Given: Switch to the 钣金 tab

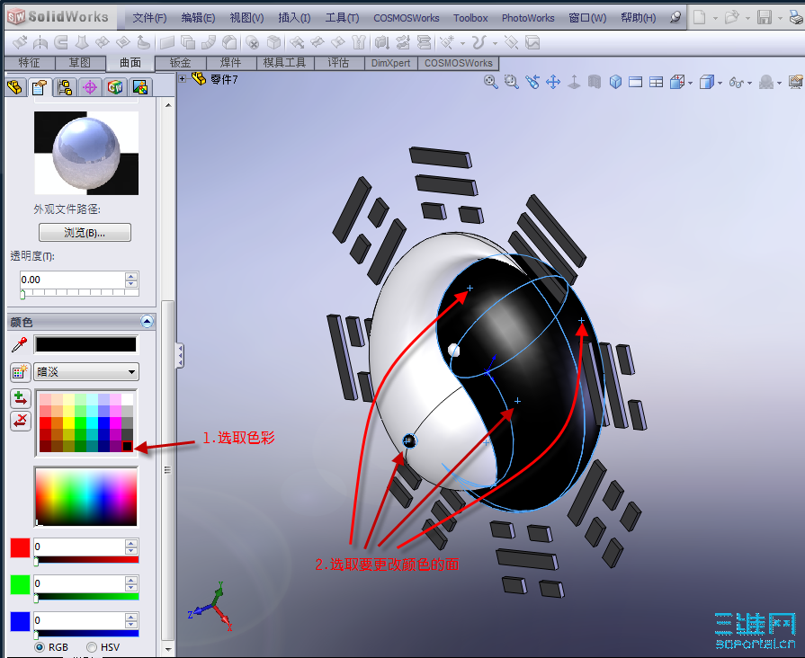Looking at the screenshot, I should [180, 63].
